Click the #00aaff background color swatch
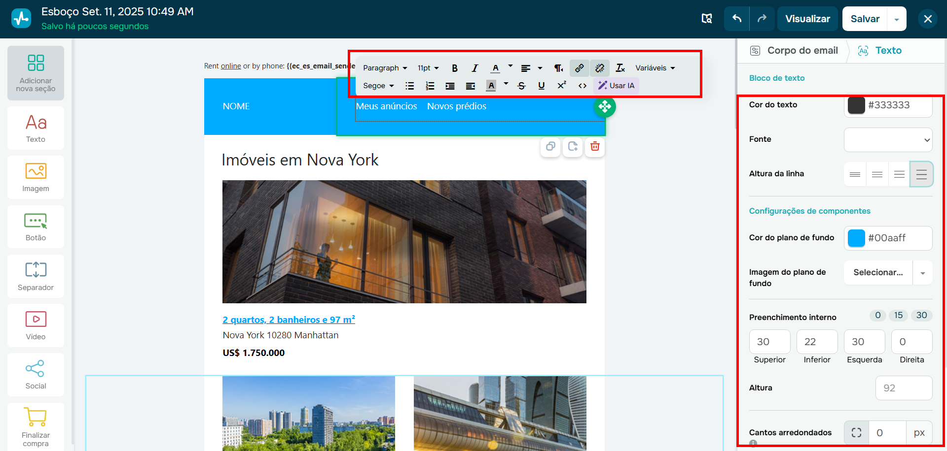Image resolution: width=947 pixels, height=451 pixels. [x=857, y=238]
